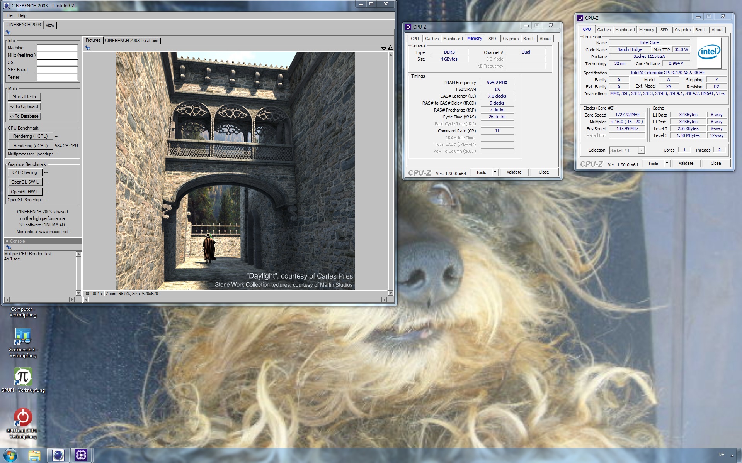Open GPUTool CTP1 desktop shortcut
The image size is (742, 463).
23,423
